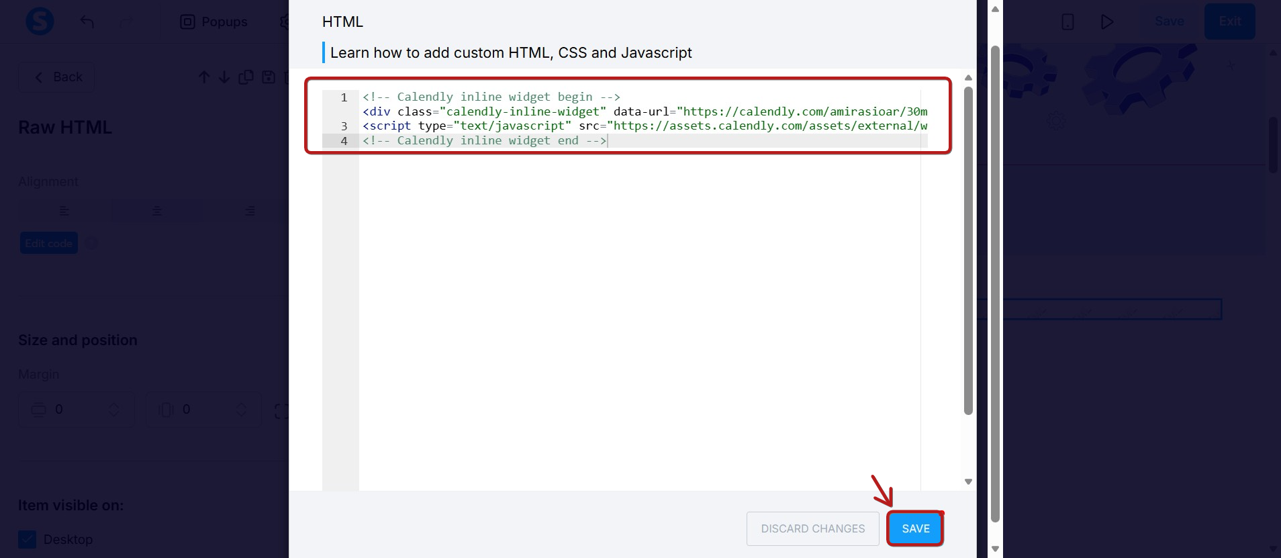
Task: Click the editor scroll-down arrow
Action: pos(968,481)
